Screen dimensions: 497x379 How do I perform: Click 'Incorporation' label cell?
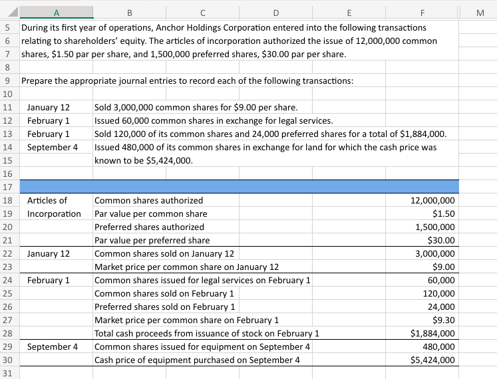(57, 213)
